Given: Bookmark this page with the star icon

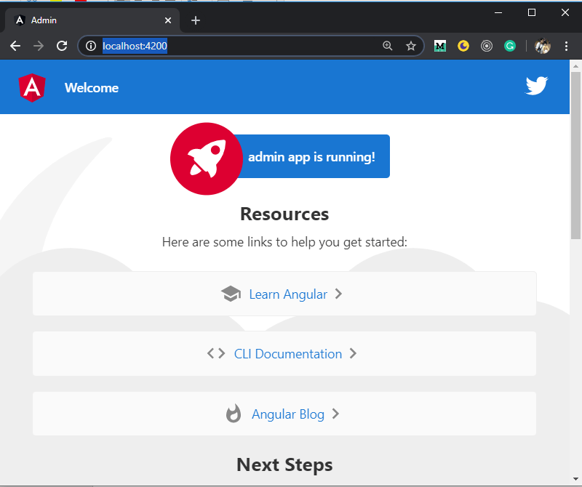Looking at the screenshot, I should point(410,46).
